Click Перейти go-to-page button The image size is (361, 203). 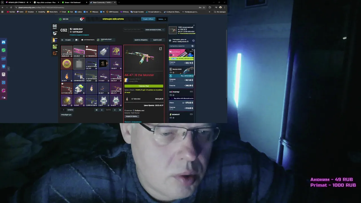click(70, 110)
